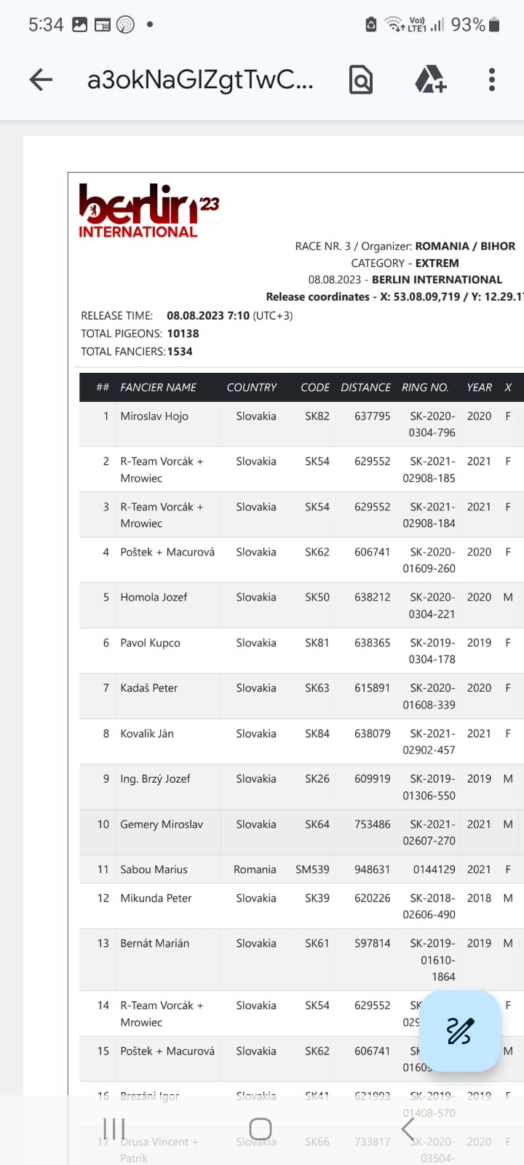Tap the Wi-Fi status icon
This screenshot has width=524, height=1165.
(394, 25)
